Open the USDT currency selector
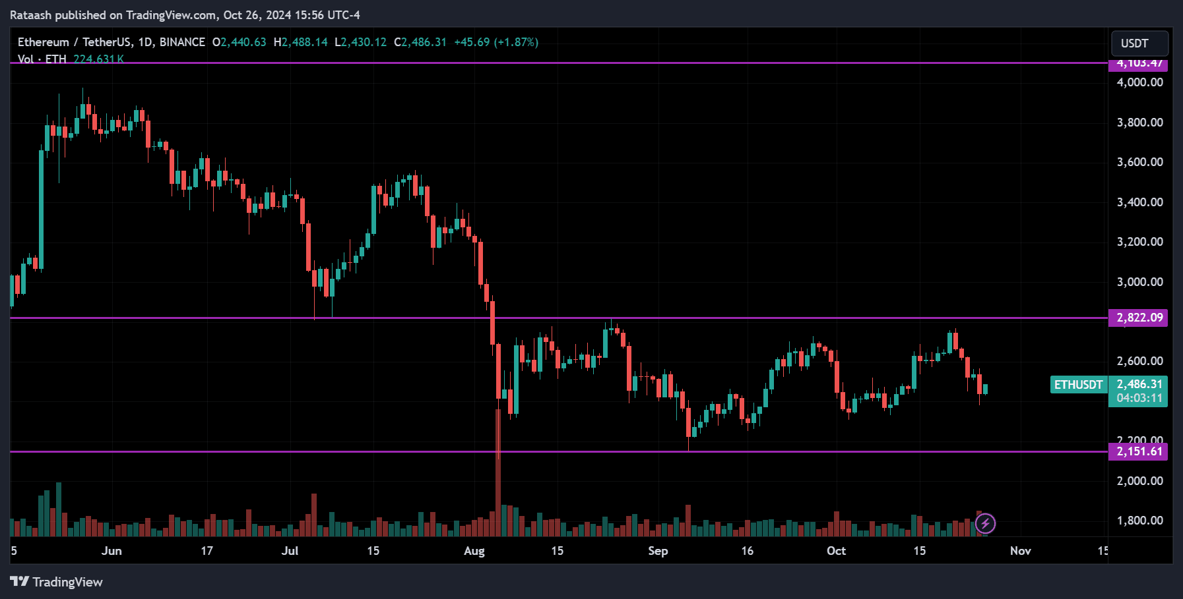 (1139, 43)
